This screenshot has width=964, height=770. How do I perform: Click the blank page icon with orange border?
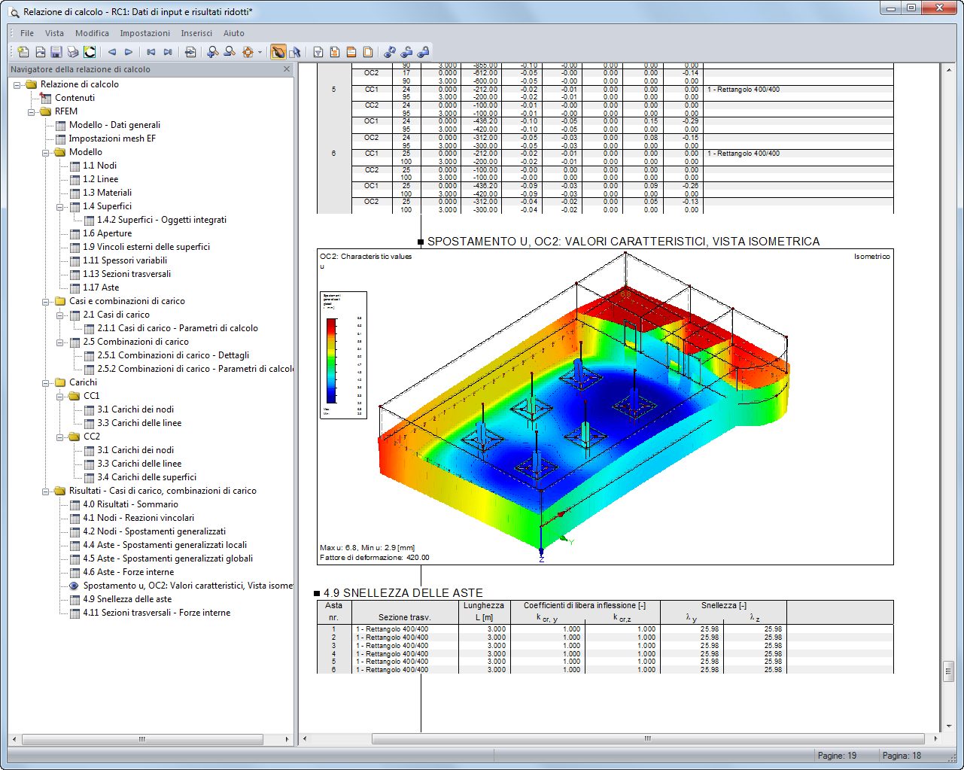click(368, 52)
